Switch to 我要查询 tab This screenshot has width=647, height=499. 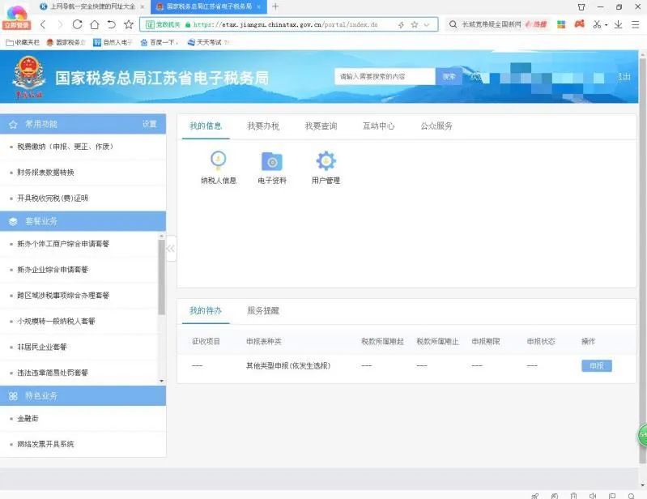321,126
